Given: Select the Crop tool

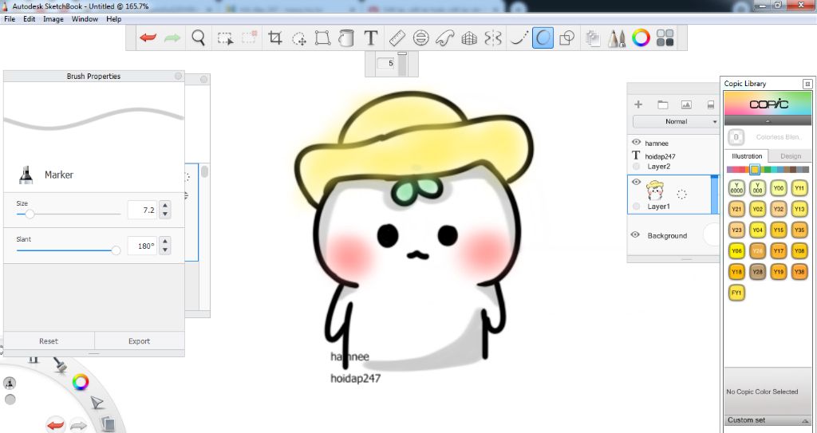Looking at the screenshot, I should coord(274,38).
